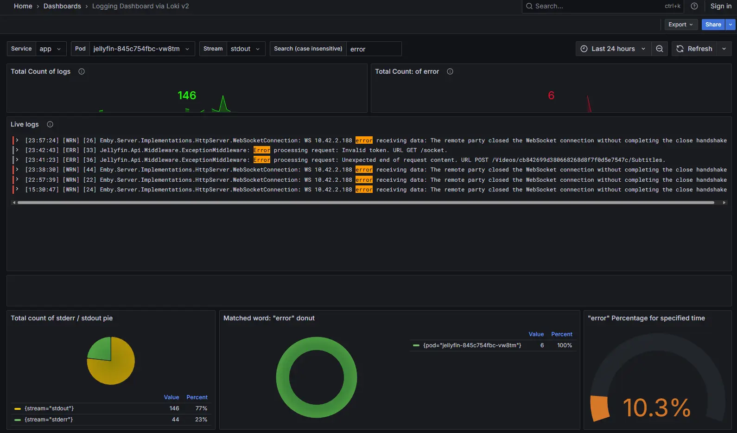The height and width of the screenshot is (433, 737).
Task: Go to Dashboards in the breadcrumb
Action: point(62,6)
